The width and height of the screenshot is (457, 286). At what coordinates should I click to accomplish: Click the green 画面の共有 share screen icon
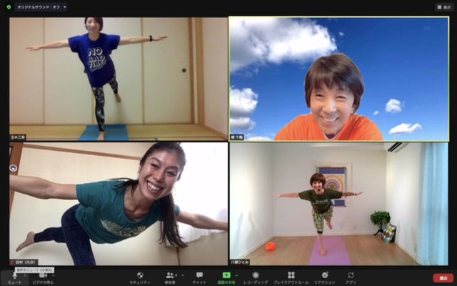click(226, 275)
